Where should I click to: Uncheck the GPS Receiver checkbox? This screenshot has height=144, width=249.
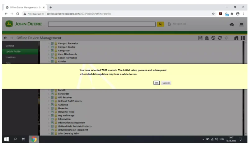52,97
